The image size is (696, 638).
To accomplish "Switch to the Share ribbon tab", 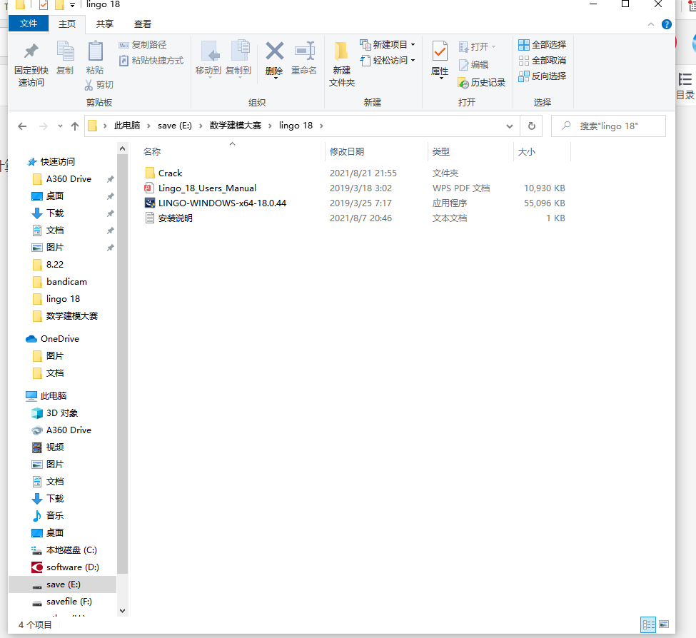I will [x=105, y=24].
